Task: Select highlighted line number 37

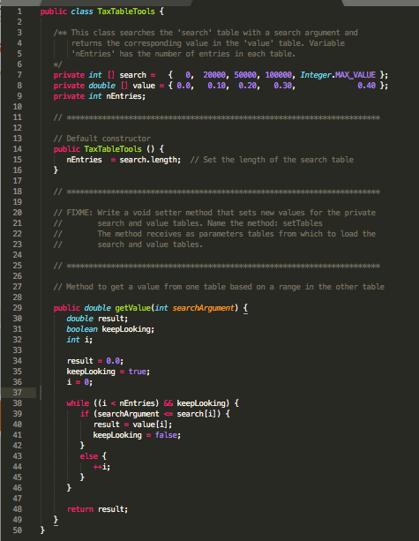Action: pos(18,393)
